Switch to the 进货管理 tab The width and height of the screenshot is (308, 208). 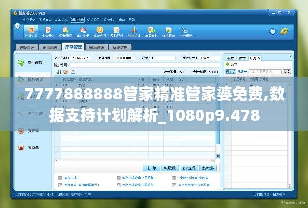[27, 47]
